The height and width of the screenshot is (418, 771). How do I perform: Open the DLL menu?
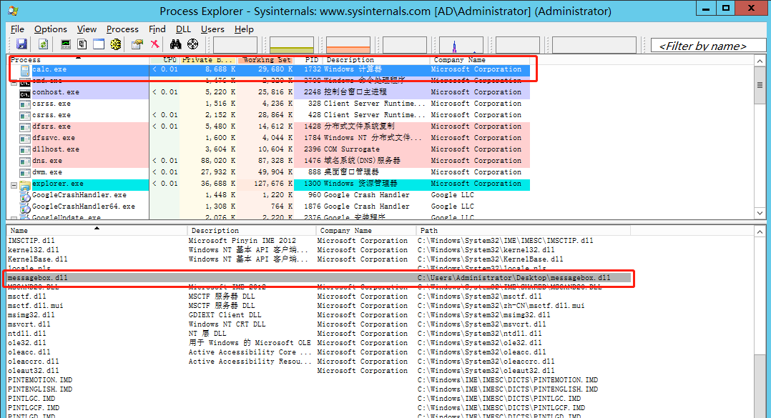183,29
